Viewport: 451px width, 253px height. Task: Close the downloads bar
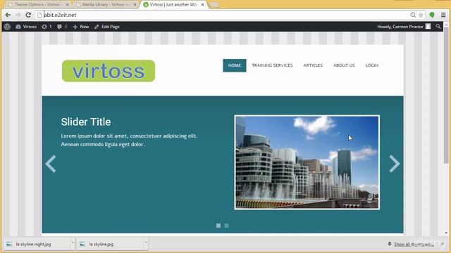coord(443,244)
